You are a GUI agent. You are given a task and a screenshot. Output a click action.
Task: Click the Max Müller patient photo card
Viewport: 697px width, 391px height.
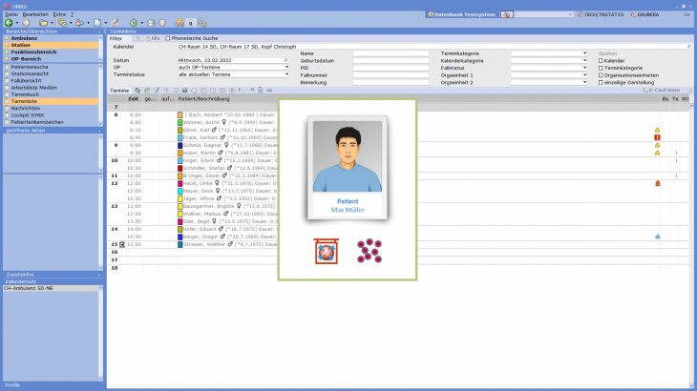click(x=348, y=168)
